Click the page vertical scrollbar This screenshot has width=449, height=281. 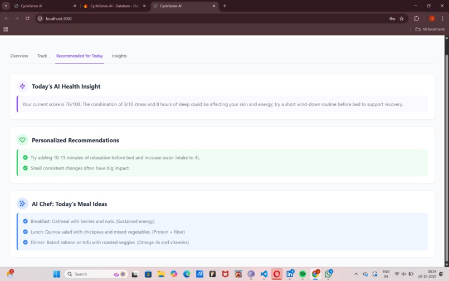pos(446,159)
